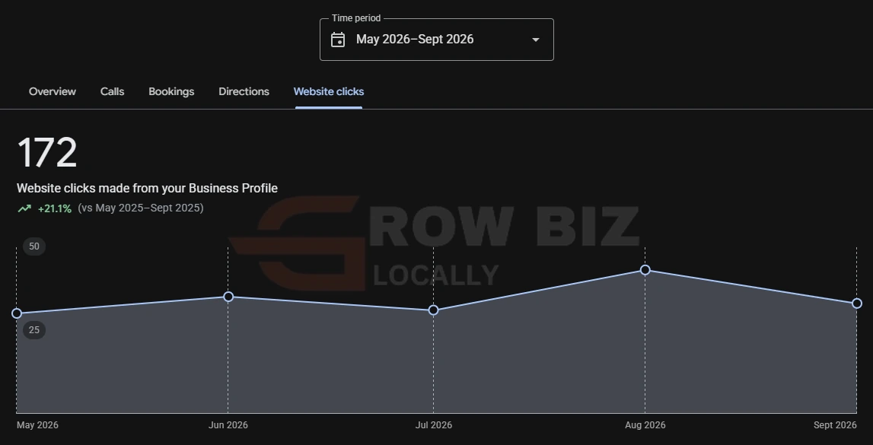Switch to the Calls tab

coord(112,92)
